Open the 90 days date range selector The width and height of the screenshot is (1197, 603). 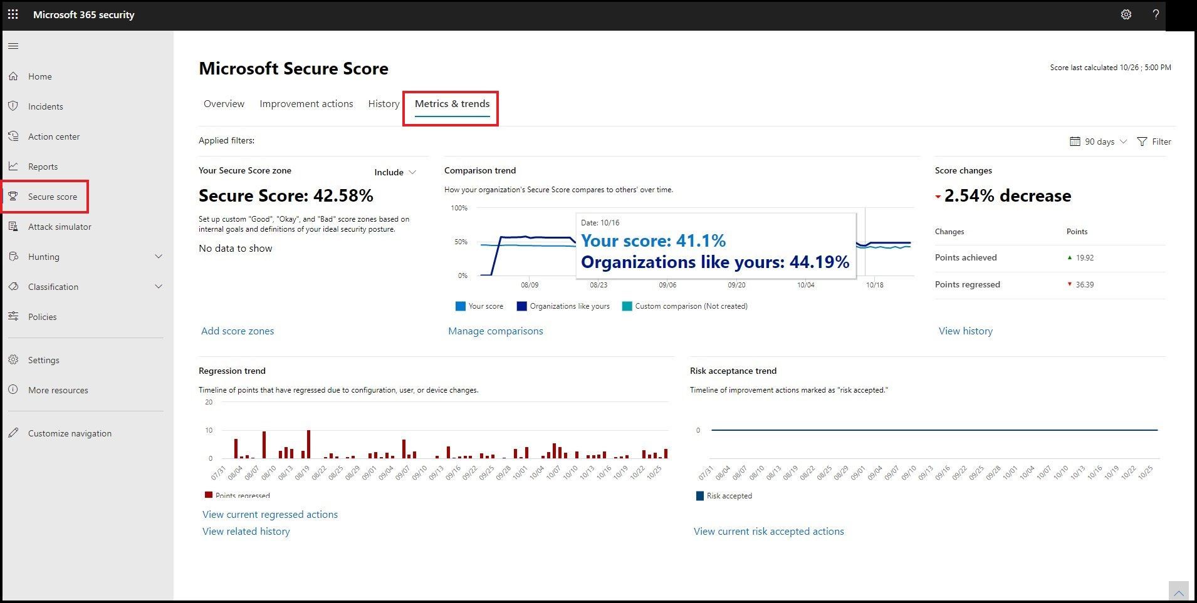[x=1097, y=141]
